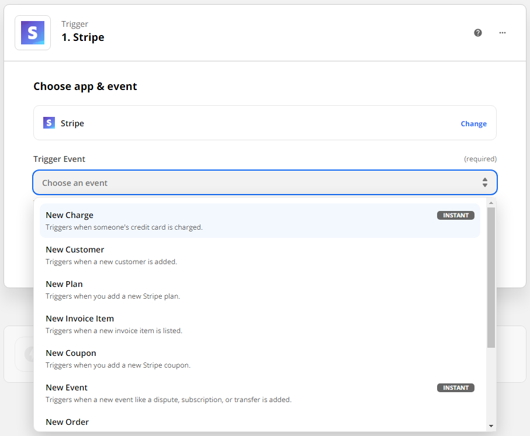Viewport: 530px width, 436px height.
Task: Open help via the question mark icon
Action: [x=478, y=33]
